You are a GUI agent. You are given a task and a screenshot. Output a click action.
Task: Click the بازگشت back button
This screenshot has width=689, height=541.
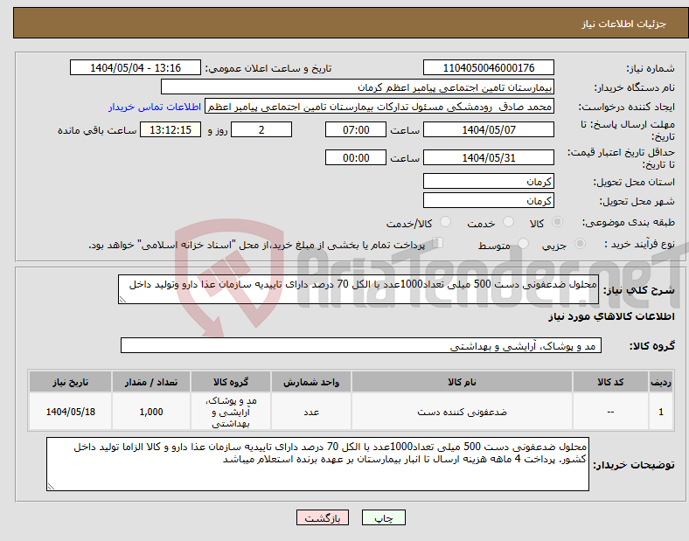tap(323, 517)
